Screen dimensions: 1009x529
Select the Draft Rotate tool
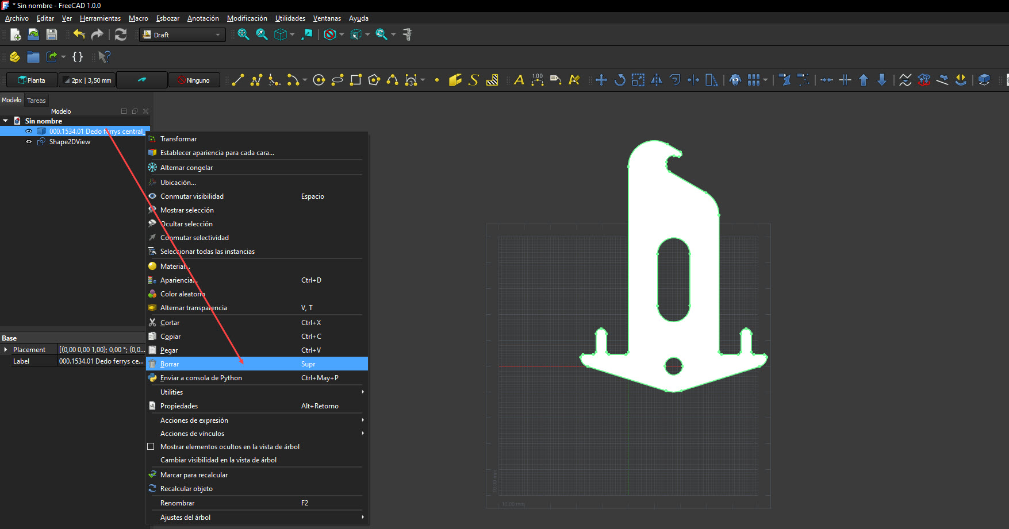tap(620, 80)
